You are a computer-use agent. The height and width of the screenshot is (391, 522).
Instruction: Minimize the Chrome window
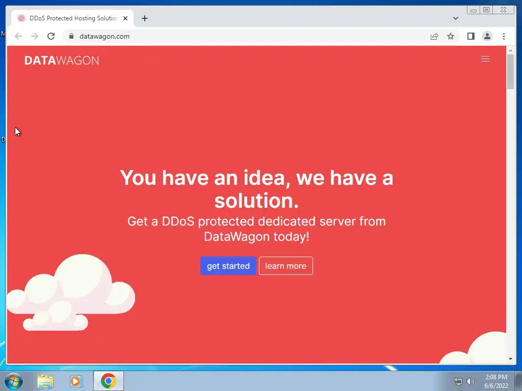pyautogui.click(x=474, y=10)
